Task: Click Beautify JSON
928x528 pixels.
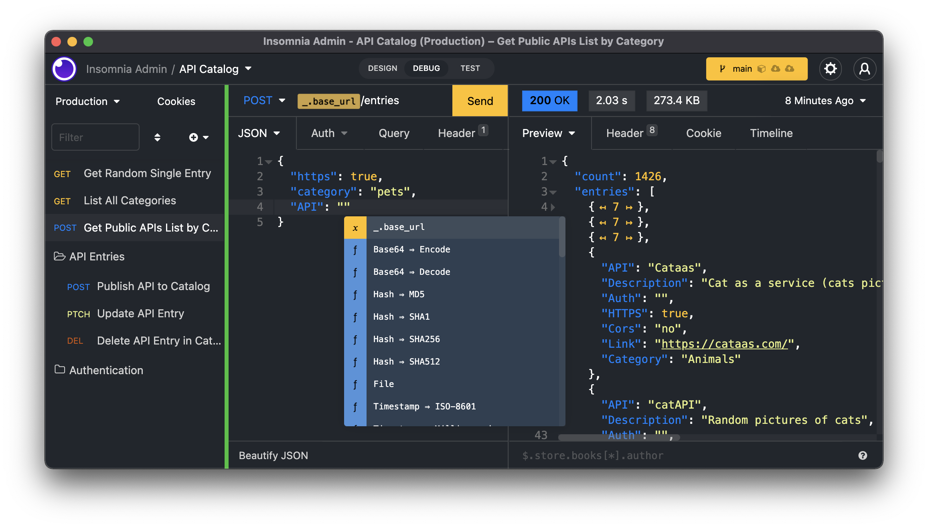Action: pos(274,455)
